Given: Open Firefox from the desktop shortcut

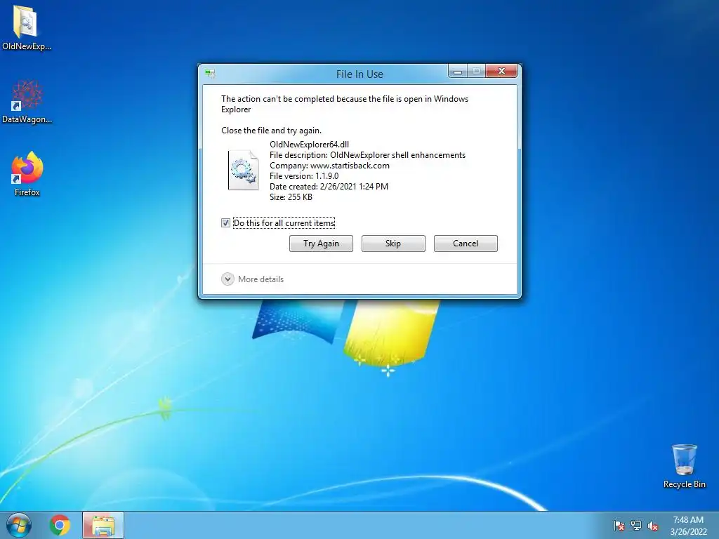Looking at the screenshot, I should (x=27, y=174).
